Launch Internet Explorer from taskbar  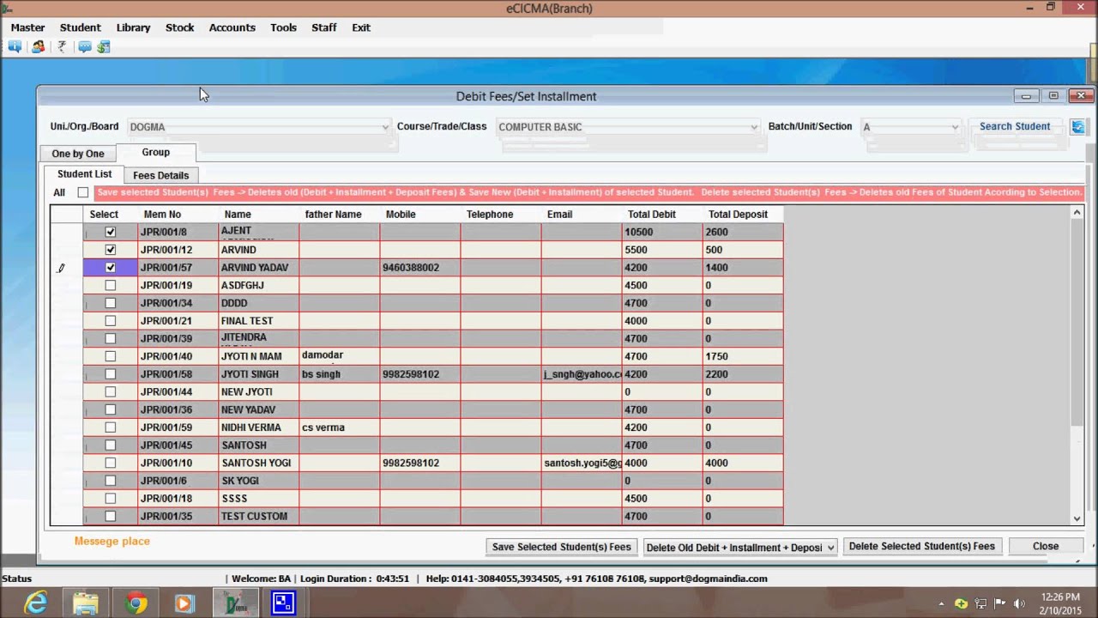[x=35, y=603]
